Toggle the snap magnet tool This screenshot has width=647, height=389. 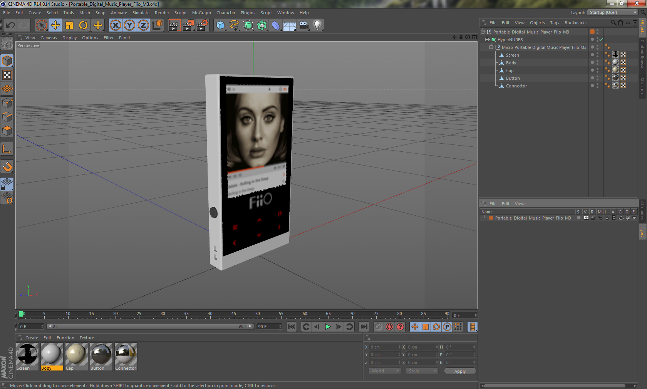click(x=7, y=166)
